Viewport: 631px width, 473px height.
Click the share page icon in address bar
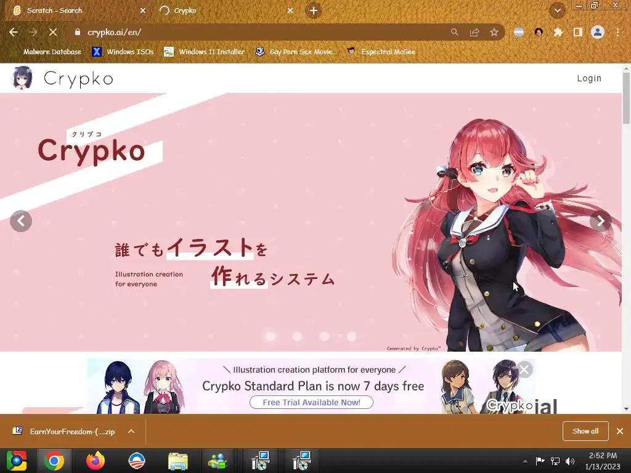(x=474, y=32)
